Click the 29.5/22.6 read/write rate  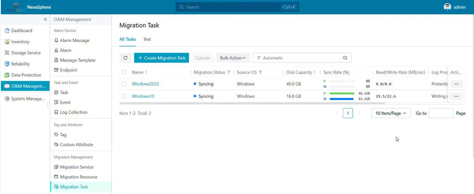click(x=386, y=96)
